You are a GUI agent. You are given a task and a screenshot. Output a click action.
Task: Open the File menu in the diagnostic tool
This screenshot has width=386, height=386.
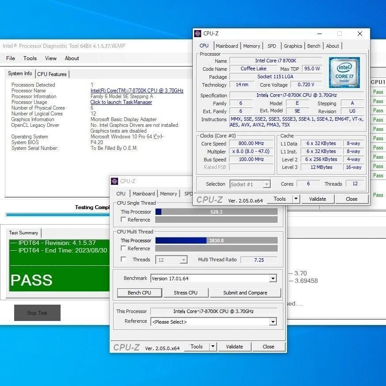(10, 58)
